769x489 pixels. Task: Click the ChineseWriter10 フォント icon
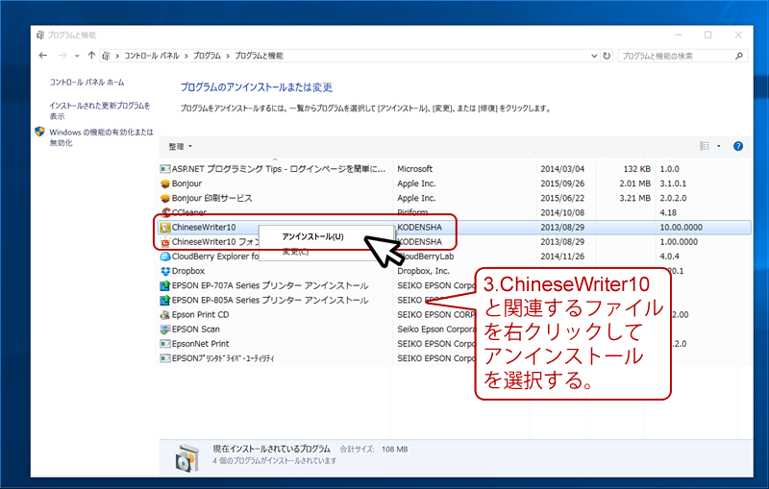(x=165, y=242)
